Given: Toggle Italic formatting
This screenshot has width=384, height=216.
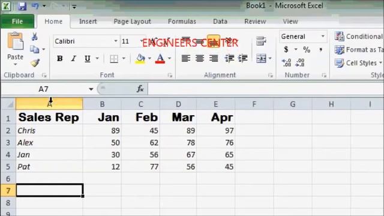Looking at the screenshot, I should (x=73, y=59).
